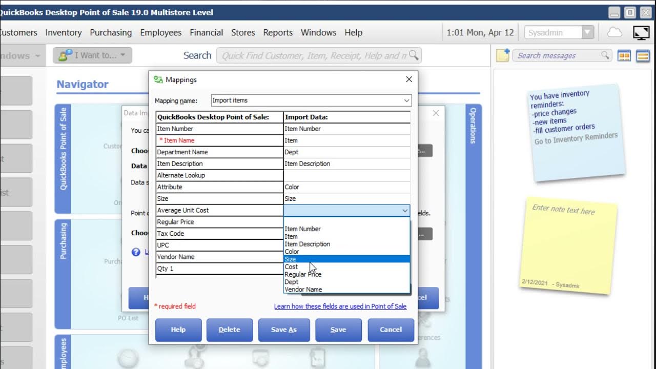Click the Delete button
The height and width of the screenshot is (369, 656).
click(230, 330)
